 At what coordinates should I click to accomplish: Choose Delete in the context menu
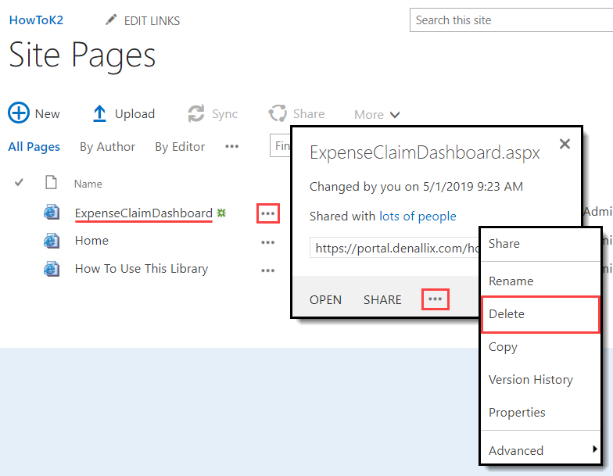coord(540,314)
